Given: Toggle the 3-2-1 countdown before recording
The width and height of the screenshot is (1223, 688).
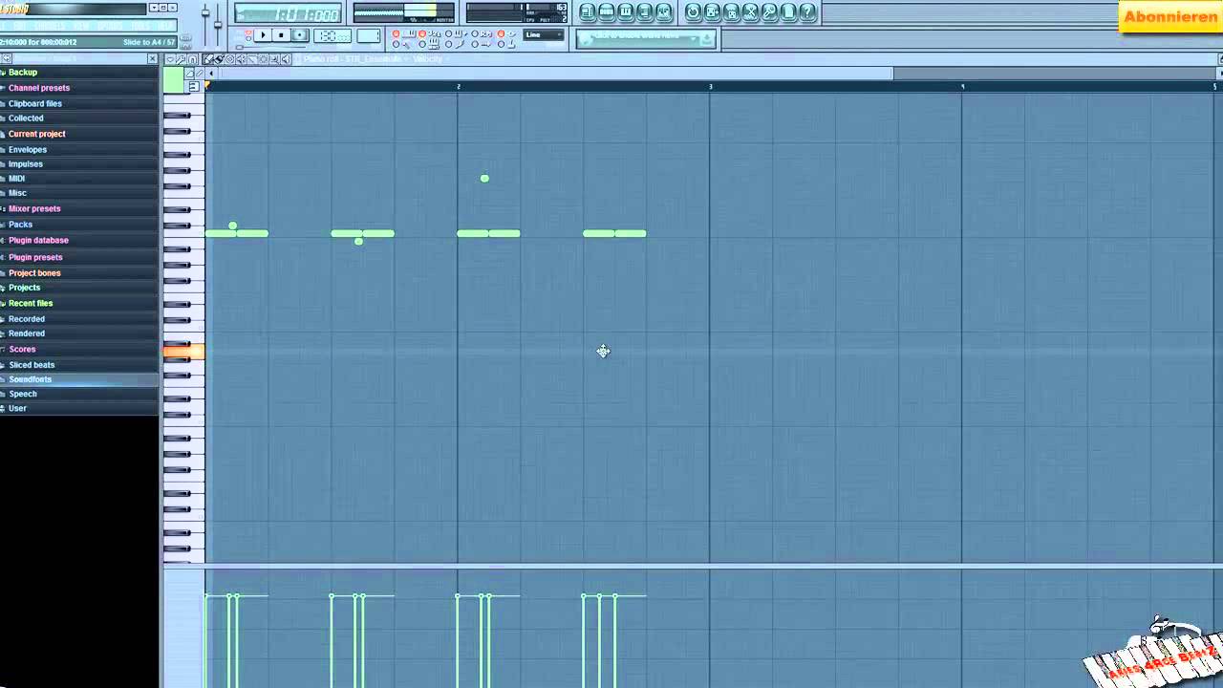Looking at the screenshot, I should click(434, 33).
